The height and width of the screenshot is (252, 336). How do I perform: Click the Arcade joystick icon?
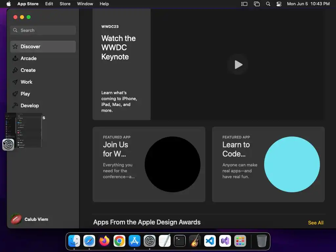[15, 58]
